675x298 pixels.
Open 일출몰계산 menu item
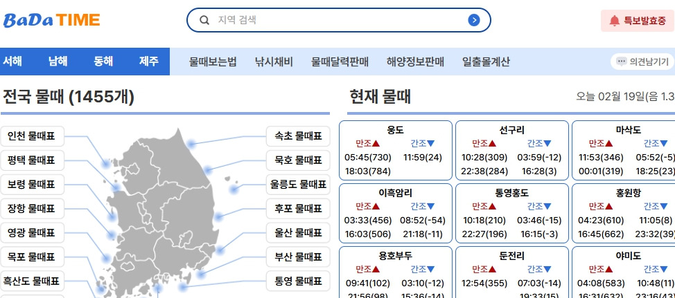[x=486, y=62]
